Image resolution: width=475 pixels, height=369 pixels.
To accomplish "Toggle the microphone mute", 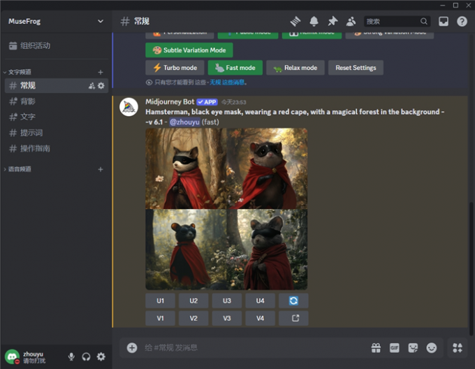I will pos(71,357).
